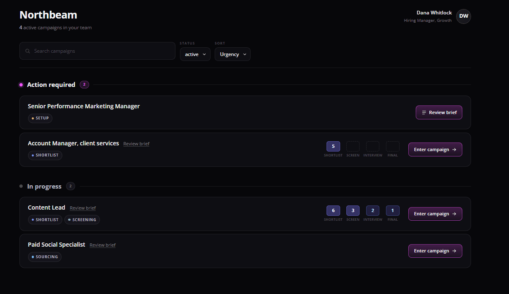
Task: Select empty Interview box for Account Manager
Action: click(x=373, y=146)
